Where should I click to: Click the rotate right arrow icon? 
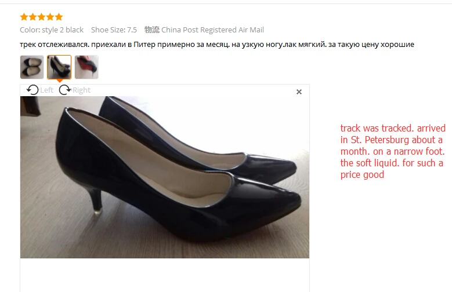pos(65,90)
